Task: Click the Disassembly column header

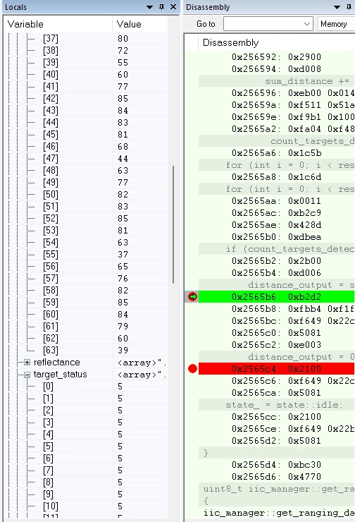Action: (231, 42)
